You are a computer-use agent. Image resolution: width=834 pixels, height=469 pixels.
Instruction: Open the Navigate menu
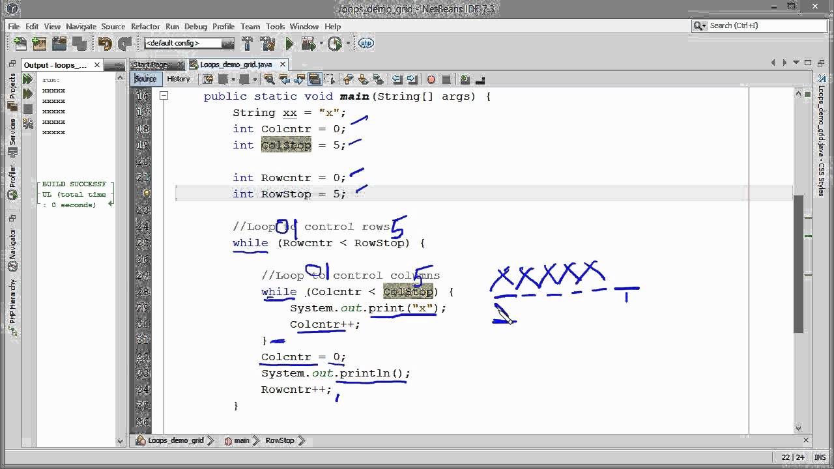click(x=81, y=27)
